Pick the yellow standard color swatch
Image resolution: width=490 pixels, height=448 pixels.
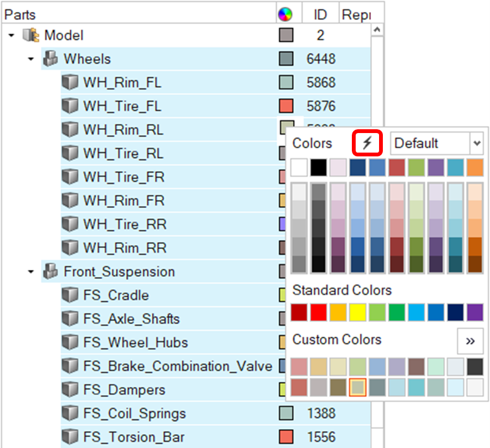(x=357, y=312)
